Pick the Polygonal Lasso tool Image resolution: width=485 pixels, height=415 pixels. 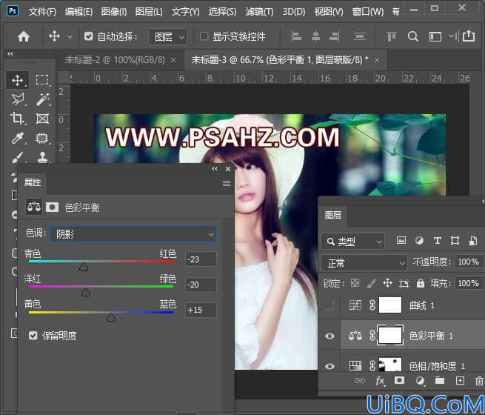(17, 99)
